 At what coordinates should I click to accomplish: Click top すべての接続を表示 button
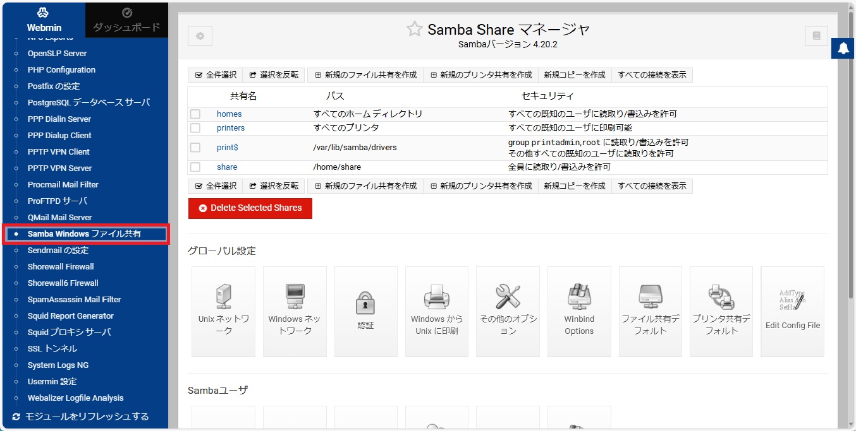(652, 75)
